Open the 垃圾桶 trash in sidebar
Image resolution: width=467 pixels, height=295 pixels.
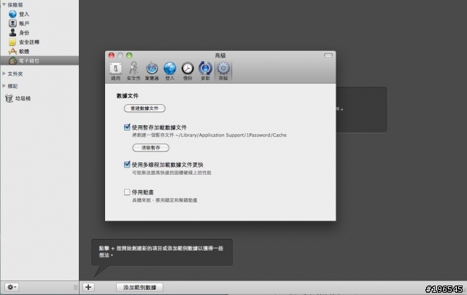click(x=18, y=98)
